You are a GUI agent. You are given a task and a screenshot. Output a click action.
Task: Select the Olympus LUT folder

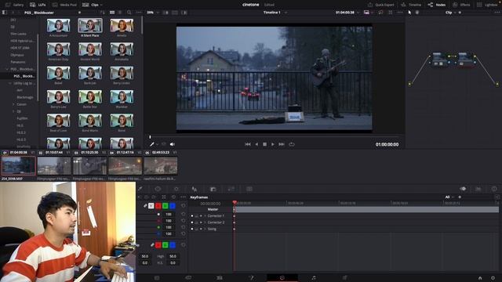coord(17,55)
